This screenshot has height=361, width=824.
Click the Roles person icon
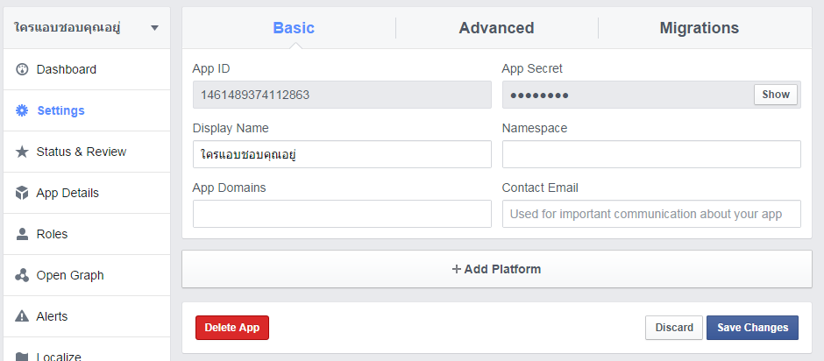coord(22,234)
